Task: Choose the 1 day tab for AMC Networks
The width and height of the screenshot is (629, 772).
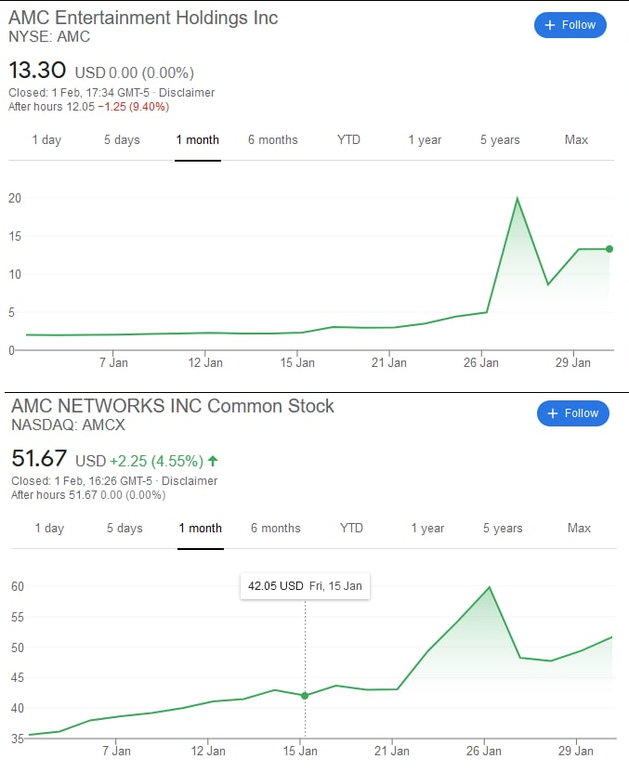Action: click(49, 529)
